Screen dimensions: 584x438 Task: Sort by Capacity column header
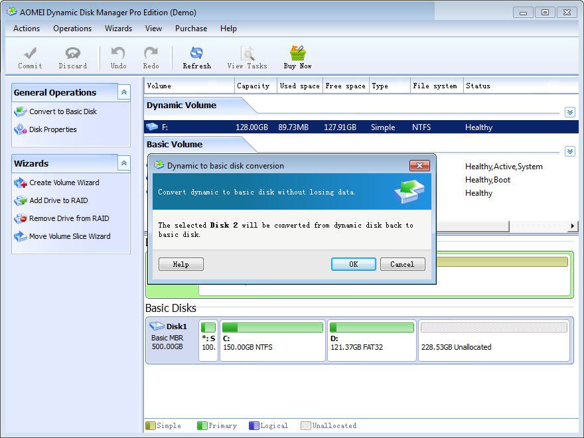click(x=256, y=86)
